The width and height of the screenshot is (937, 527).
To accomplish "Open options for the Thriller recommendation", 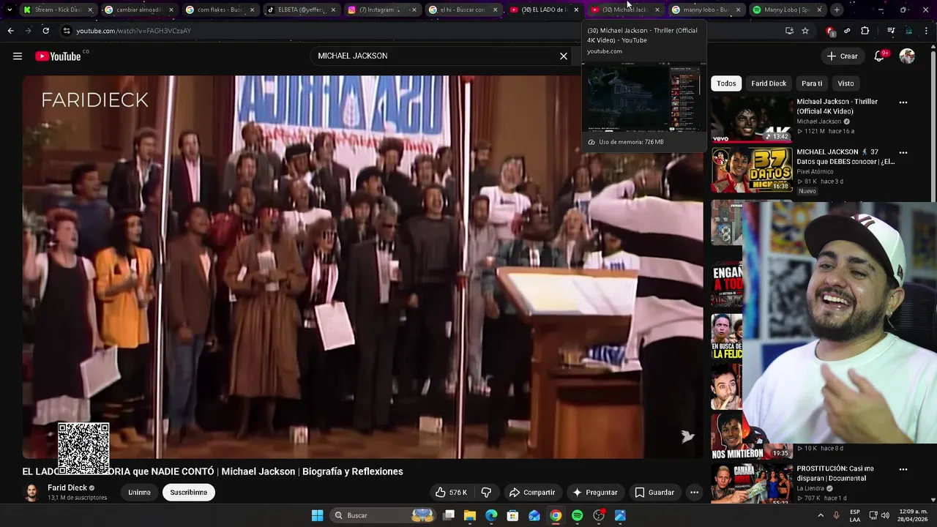I will pyautogui.click(x=903, y=102).
